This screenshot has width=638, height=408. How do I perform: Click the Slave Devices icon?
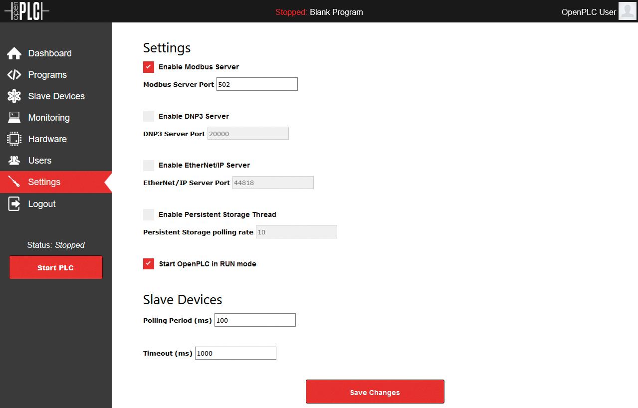tap(14, 96)
